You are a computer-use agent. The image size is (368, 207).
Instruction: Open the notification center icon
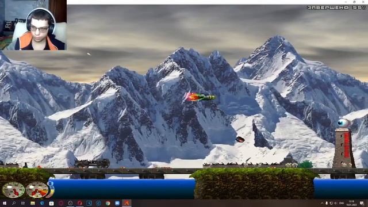(362, 203)
